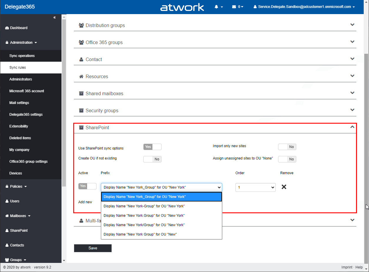Viewport: 369px width, 272px height.
Task: Collapse sidebar with double-chevron icon
Action: click(x=54, y=18)
